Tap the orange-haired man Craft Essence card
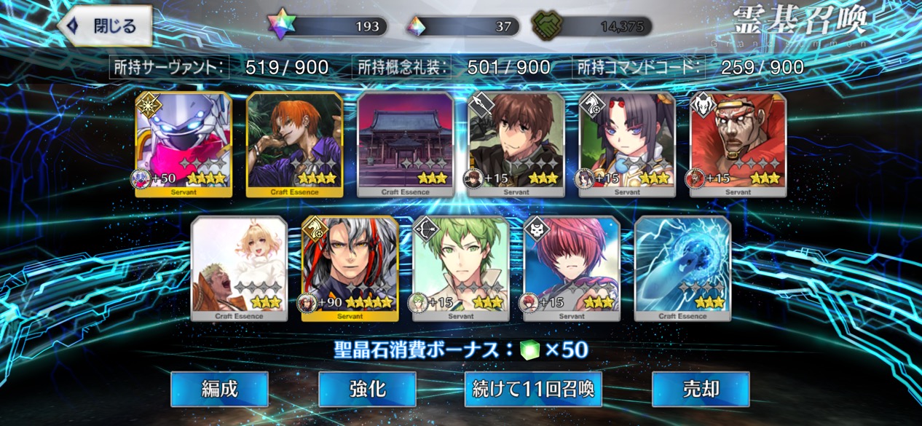Viewport: 922px width, 426px height. click(294, 144)
